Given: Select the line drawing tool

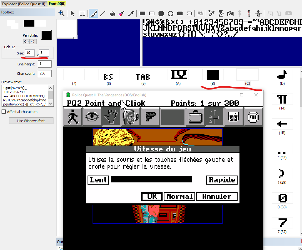Looking at the screenshot, I should pos(103,13).
